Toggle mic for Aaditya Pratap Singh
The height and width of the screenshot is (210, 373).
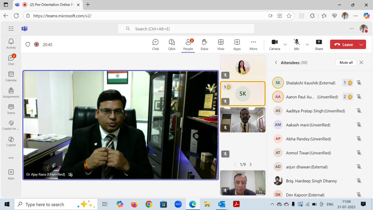pyautogui.click(x=359, y=111)
